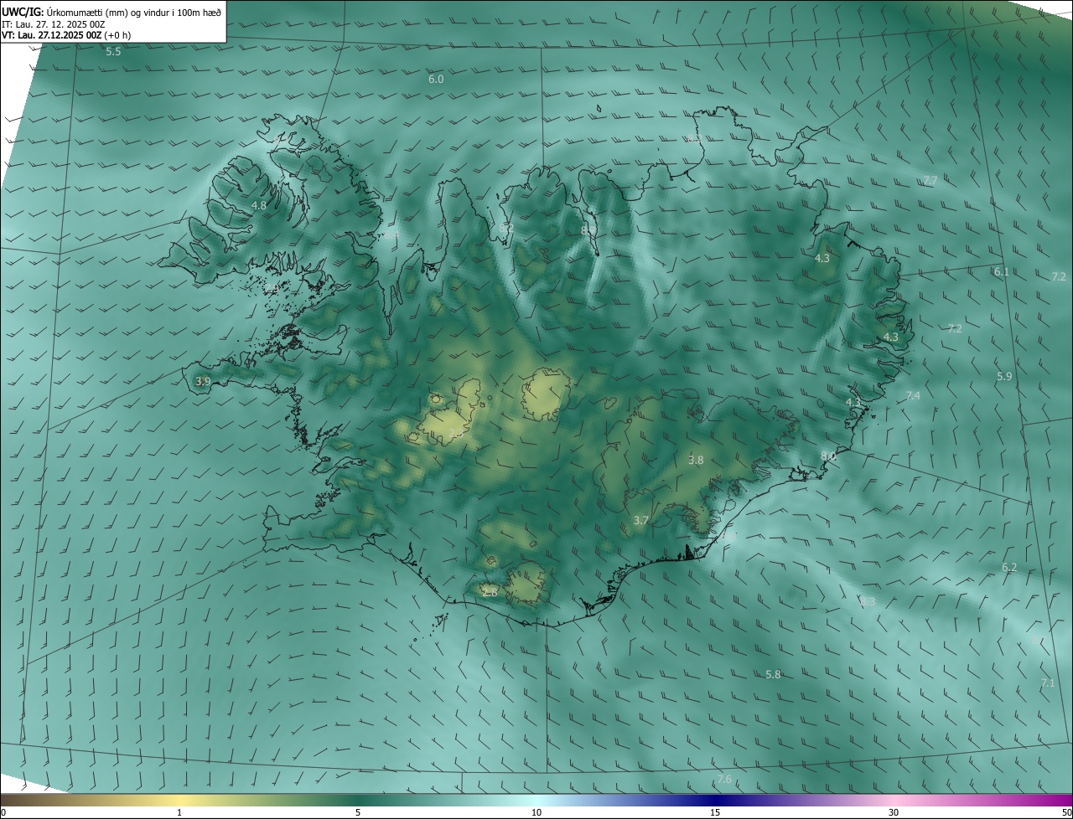The width and height of the screenshot is (1073, 819).
Task: Click the 6.1 value label off the east coast
Action: tap(1002, 272)
